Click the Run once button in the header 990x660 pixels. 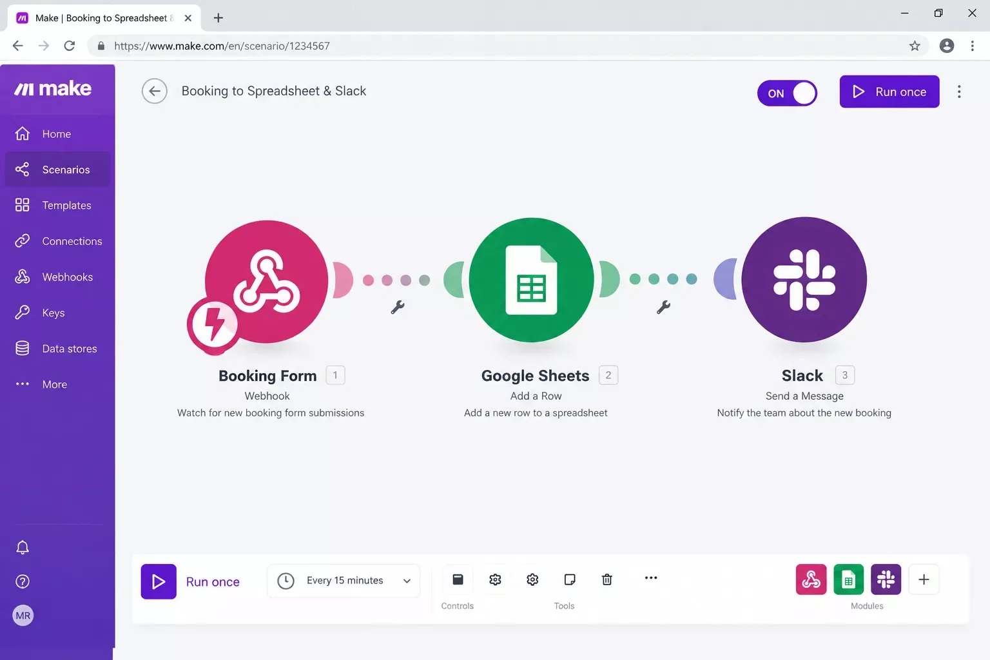889,92
